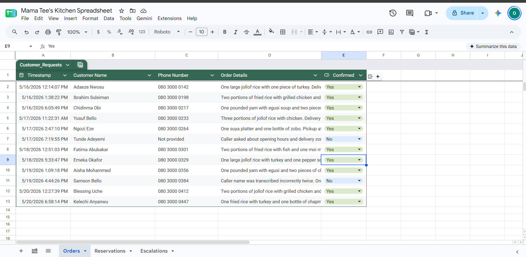526x257 pixels.
Task: Show all sheets list
Action: coord(48,251)
